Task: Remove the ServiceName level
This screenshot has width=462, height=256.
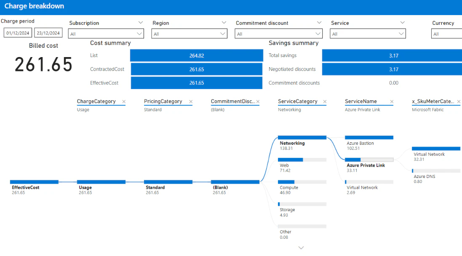Action: (x=392, y=102)
